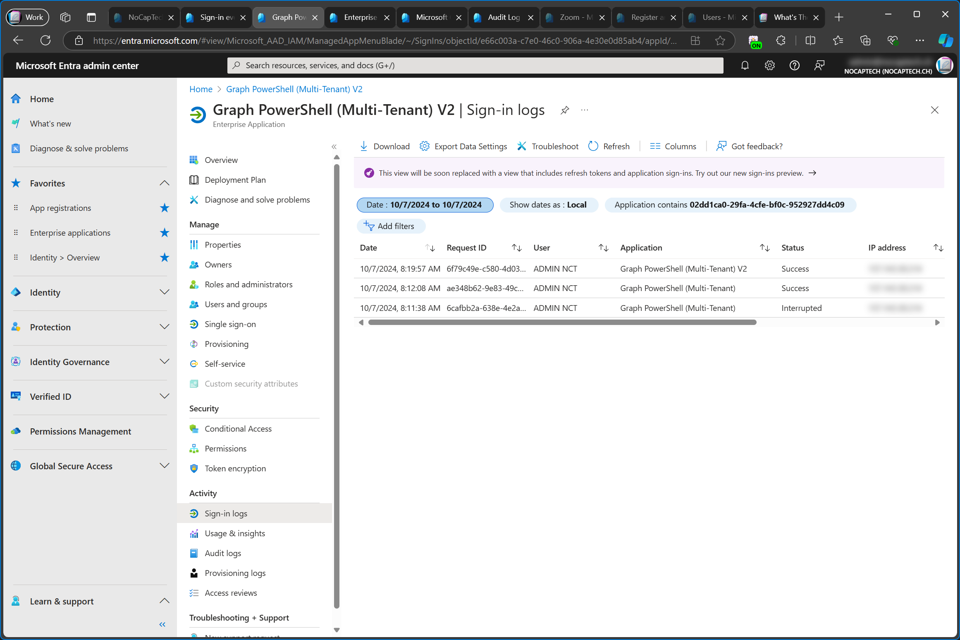The image size is (960, 640).
Task: Click the pin icon next to the app title
Action: pos(564,110)
